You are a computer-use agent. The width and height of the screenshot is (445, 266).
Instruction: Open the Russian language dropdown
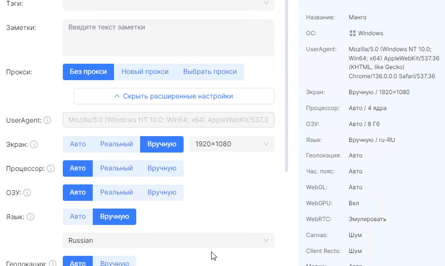(168, 240)
